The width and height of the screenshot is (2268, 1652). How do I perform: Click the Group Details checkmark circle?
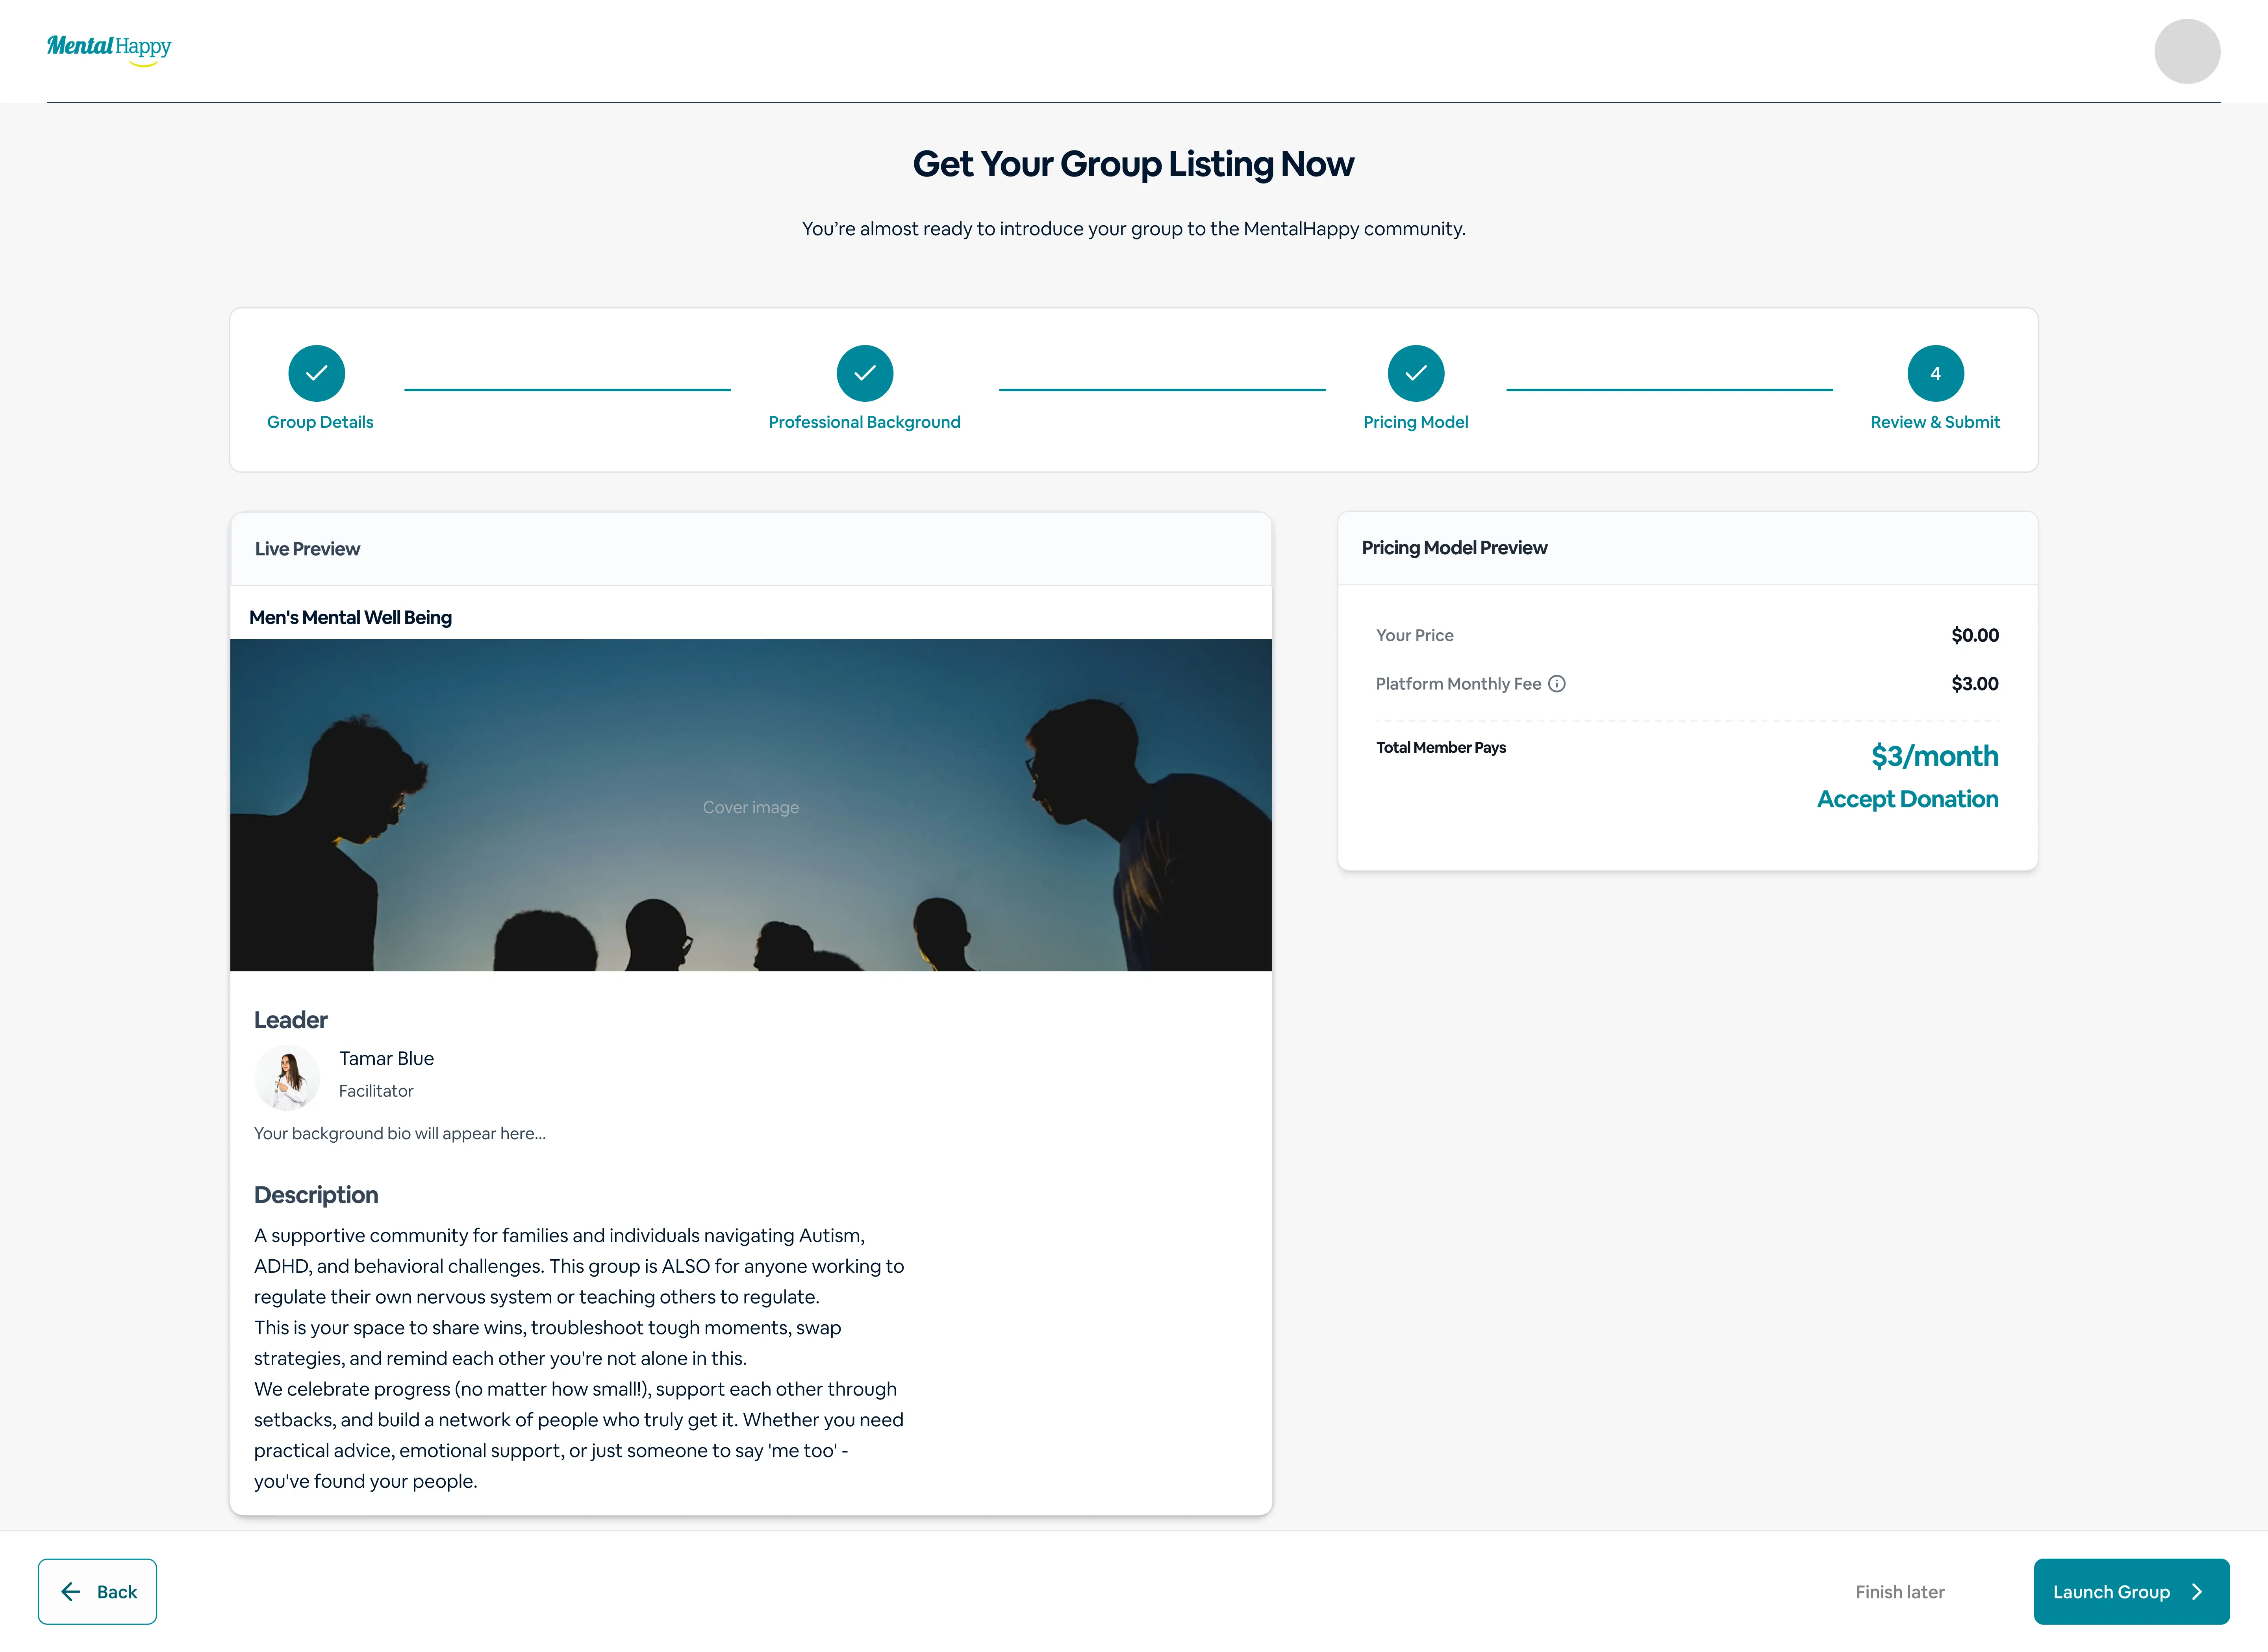pos(317,373)
